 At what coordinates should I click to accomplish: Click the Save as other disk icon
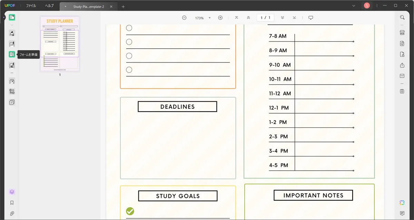[402, 91]
